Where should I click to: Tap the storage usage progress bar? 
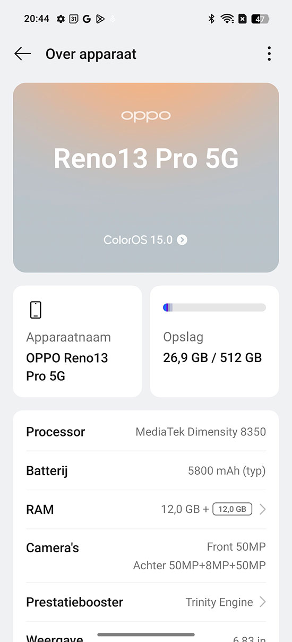(214, 307)
